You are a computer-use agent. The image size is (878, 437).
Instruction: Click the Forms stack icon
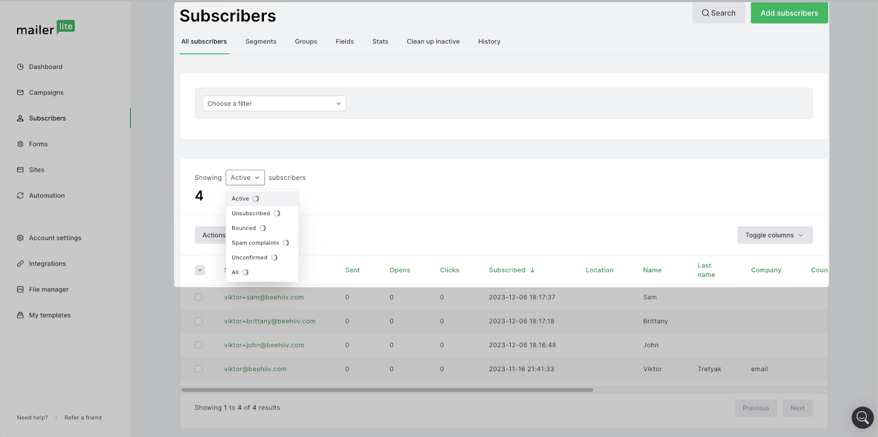[x=20, y=144]
